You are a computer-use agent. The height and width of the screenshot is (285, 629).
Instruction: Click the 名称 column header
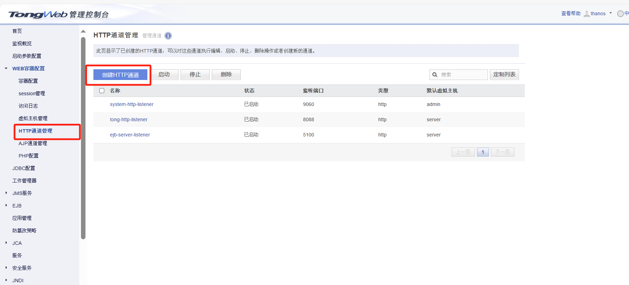(x=115, y=91)
